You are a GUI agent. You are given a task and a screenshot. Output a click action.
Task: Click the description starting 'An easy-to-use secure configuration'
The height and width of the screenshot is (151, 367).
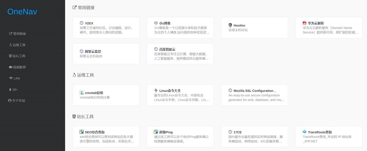click(256, 97)
